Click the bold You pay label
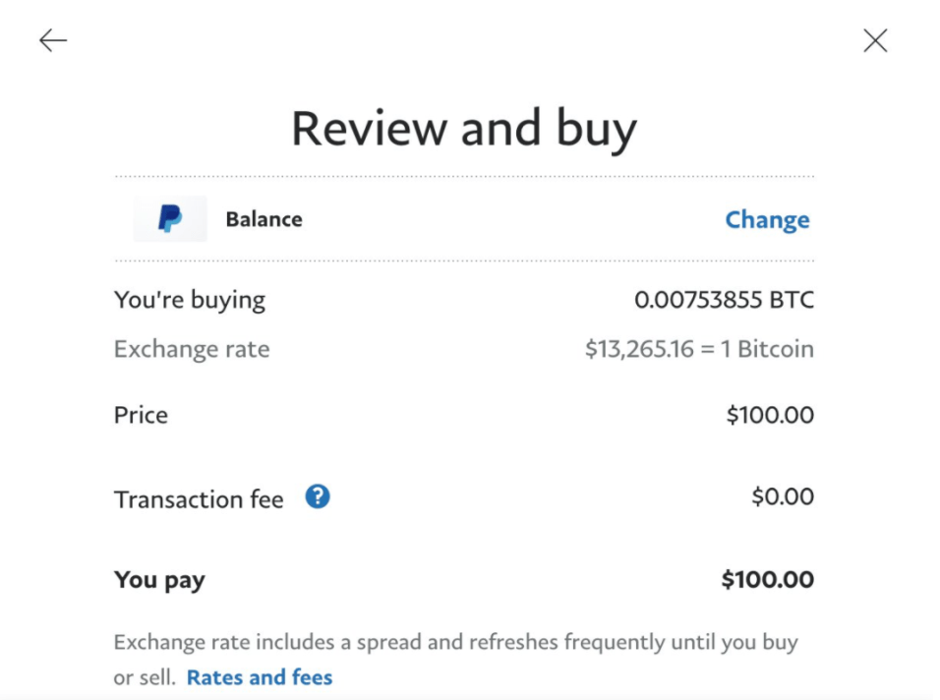This screenshot has width=940, height=700. [x=159, y=580]
